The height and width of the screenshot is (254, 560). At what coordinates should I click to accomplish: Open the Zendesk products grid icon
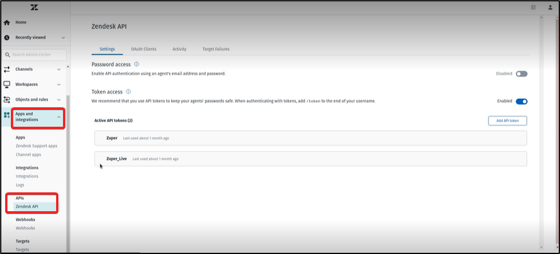[x=533, y=7]
